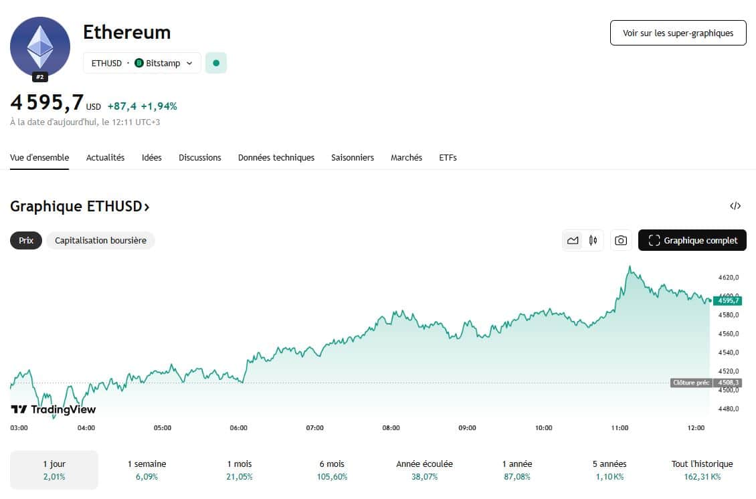This screenshot has width=756, height=499.
Task: Click the Ethereum logo icon
Action: pos(40,47)
